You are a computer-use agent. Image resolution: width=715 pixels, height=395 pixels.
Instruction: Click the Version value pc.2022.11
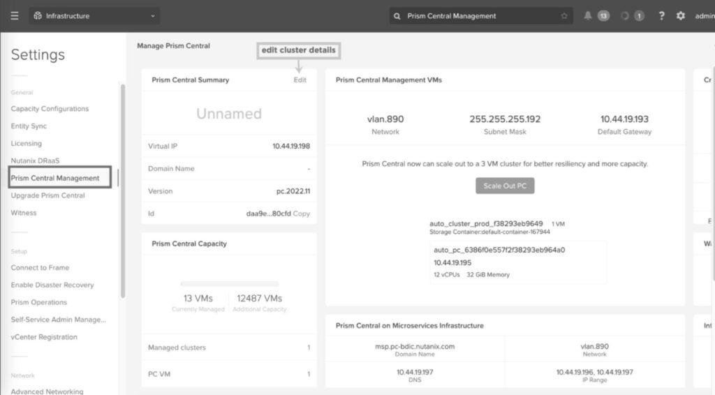click(293, 191)
